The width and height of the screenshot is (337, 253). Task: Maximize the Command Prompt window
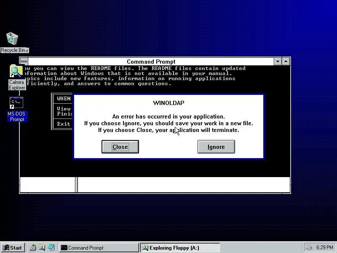286,62
